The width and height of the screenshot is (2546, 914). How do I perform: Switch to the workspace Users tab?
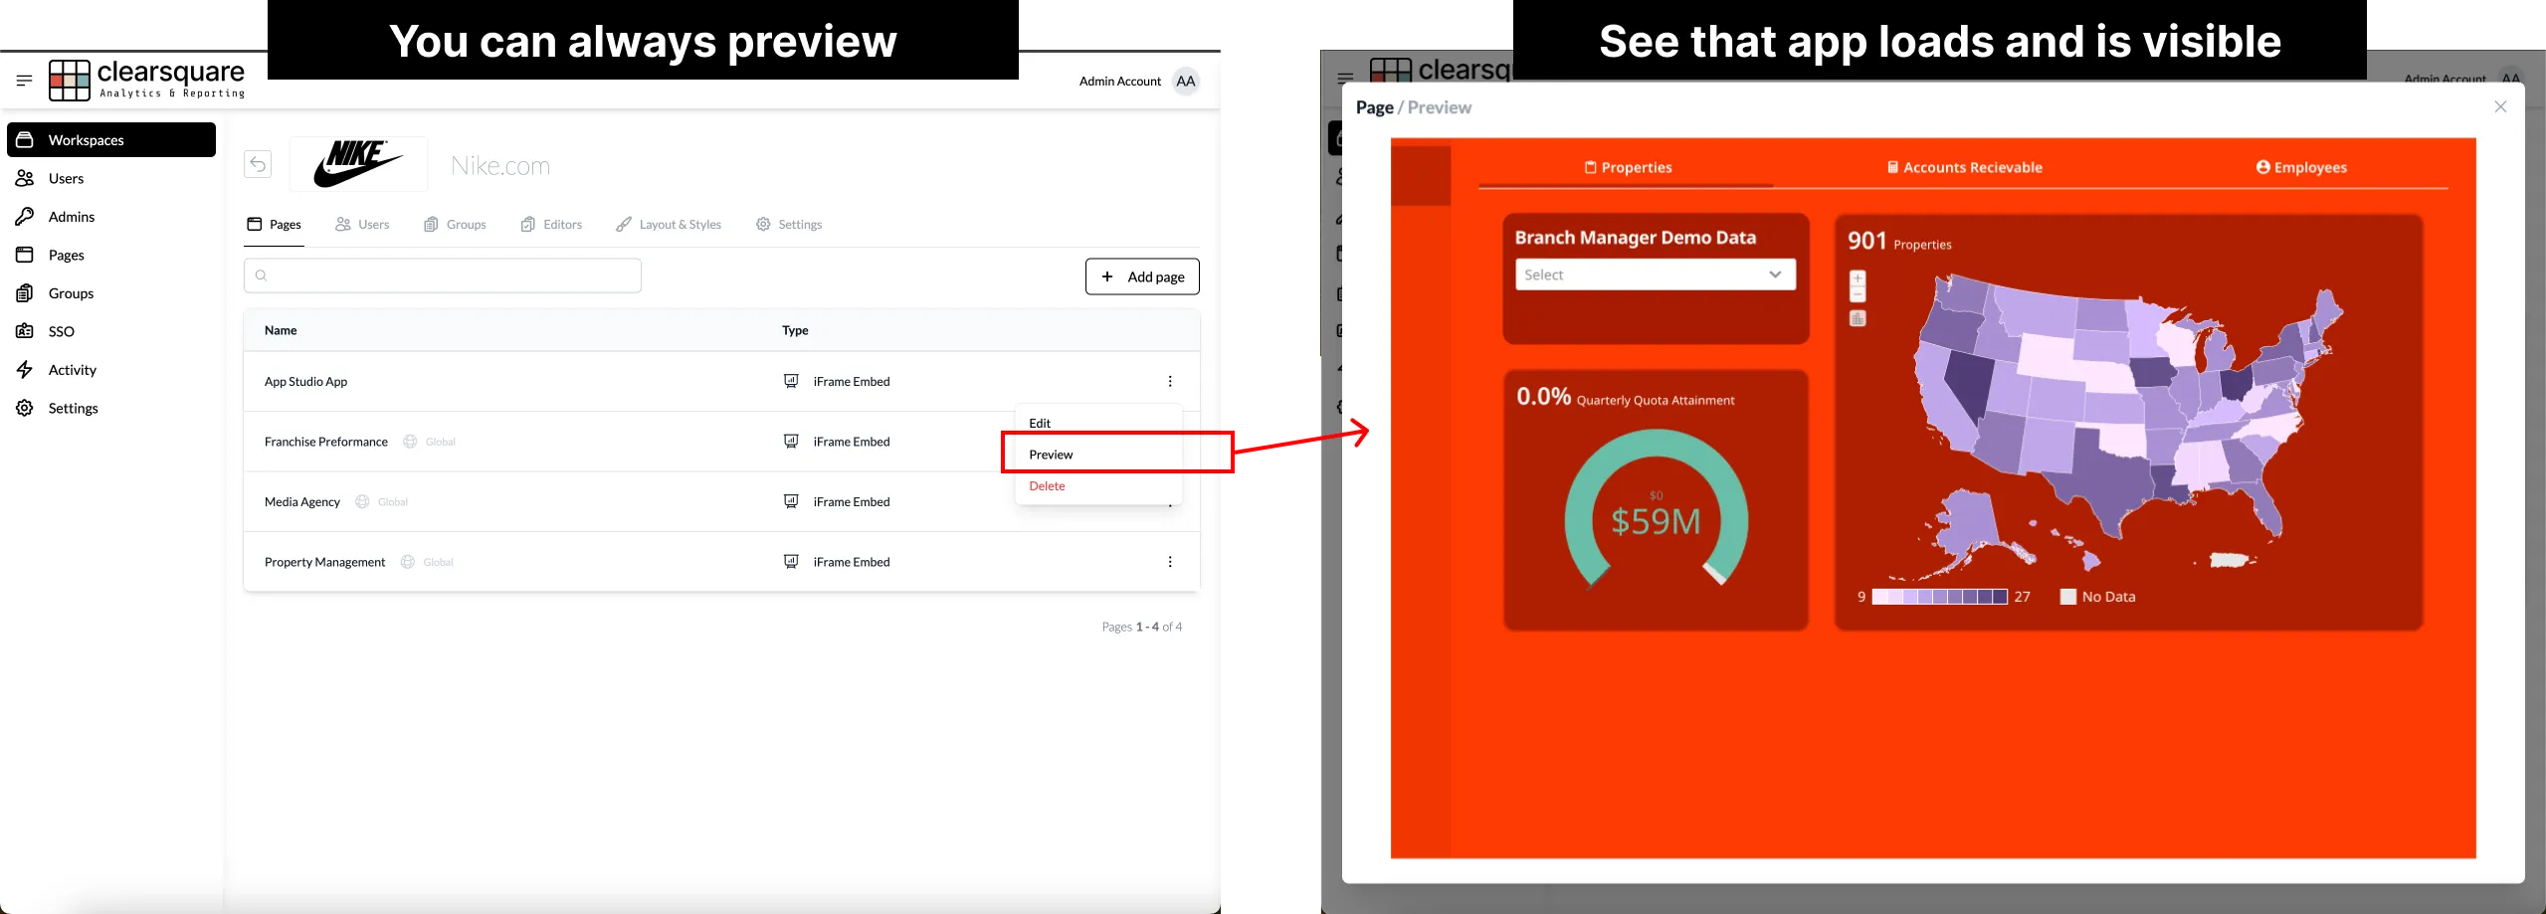coord(362,225)
